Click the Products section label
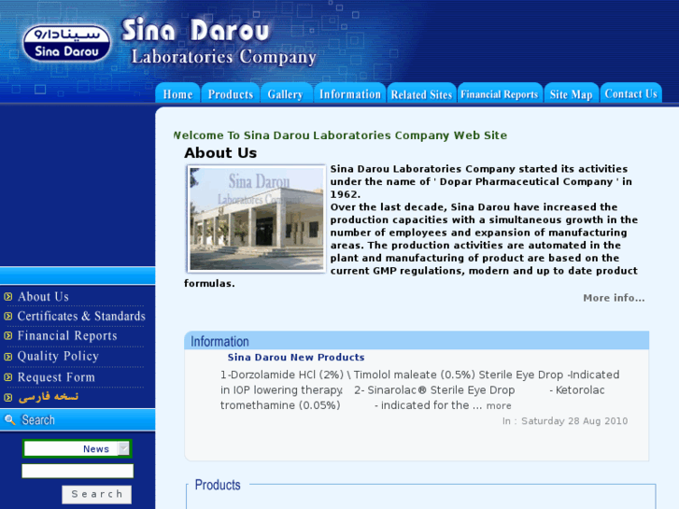Viewport: 679px width, 509px height. tap(218, 485)
